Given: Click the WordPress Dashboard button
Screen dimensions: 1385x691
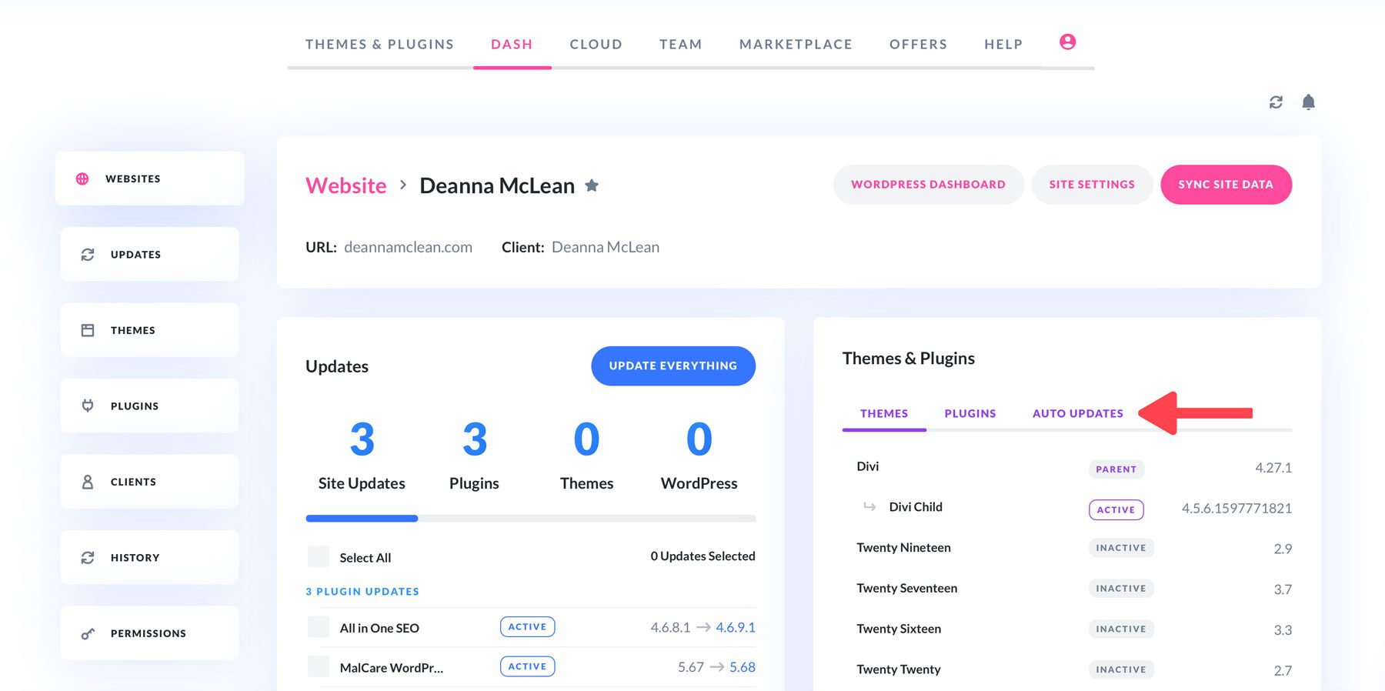Looking at the screenshot, I should coord(928,185).
